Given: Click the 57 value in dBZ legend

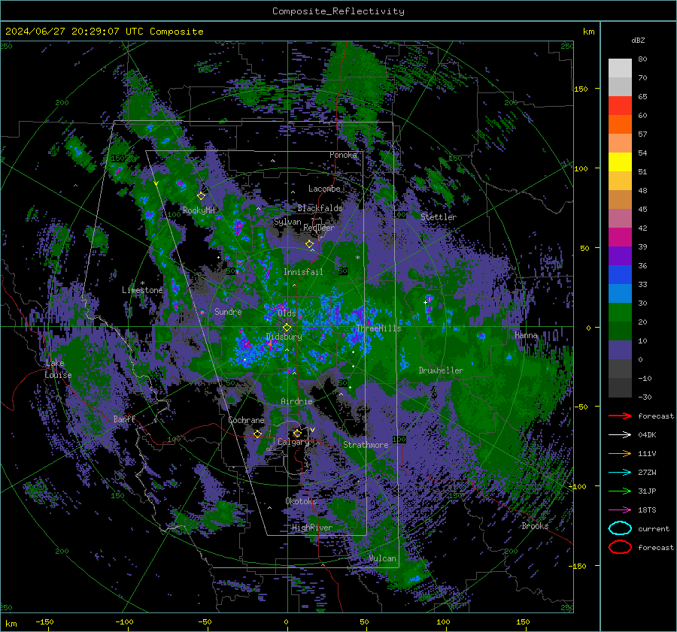Looking at the screenshot, I should [642, 135].
